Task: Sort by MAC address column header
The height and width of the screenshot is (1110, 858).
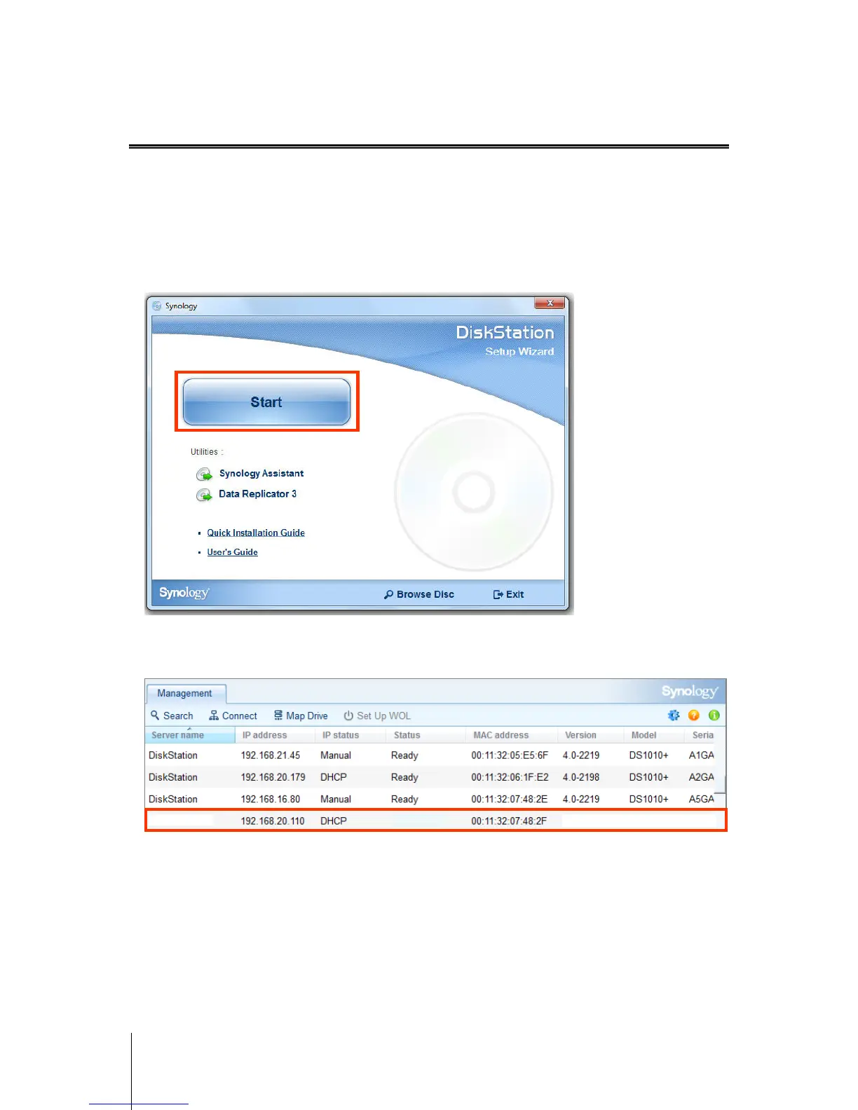Action: pyautogui.click(x=512, y=735)
